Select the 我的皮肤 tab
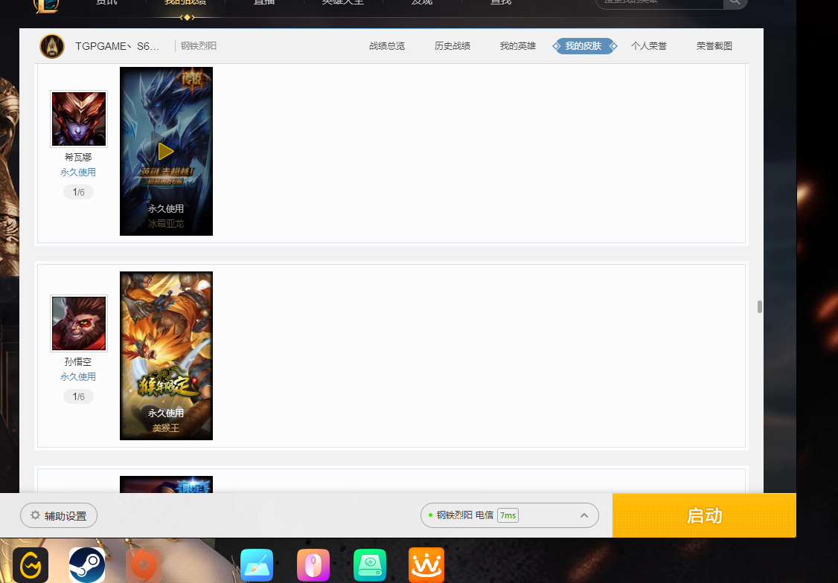 [x=583, y=46]
